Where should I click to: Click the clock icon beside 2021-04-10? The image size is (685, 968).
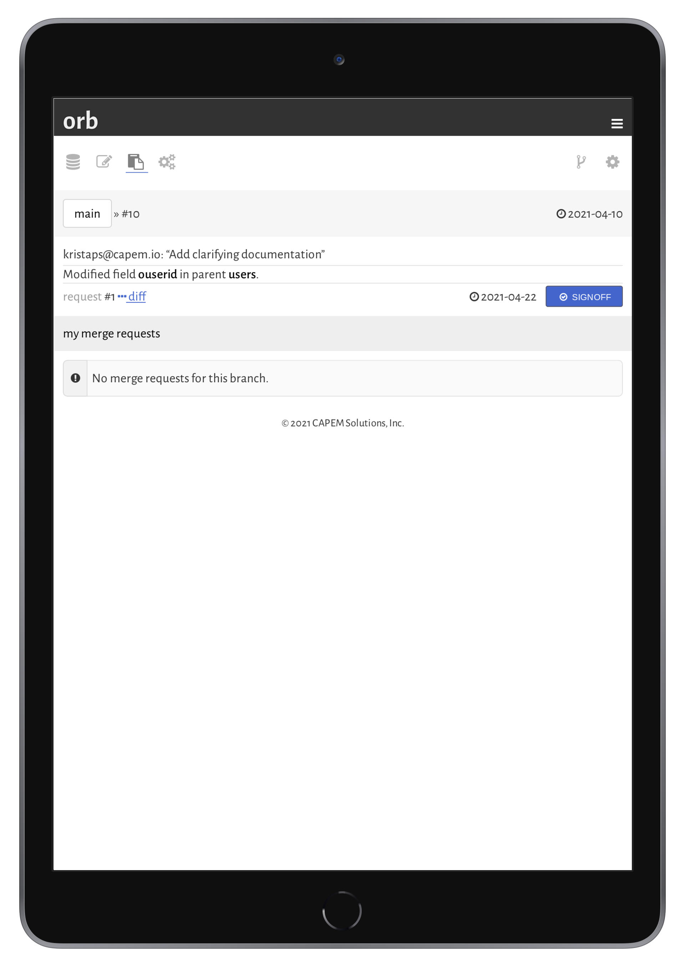pyautogui.click(x=561, y=214)
